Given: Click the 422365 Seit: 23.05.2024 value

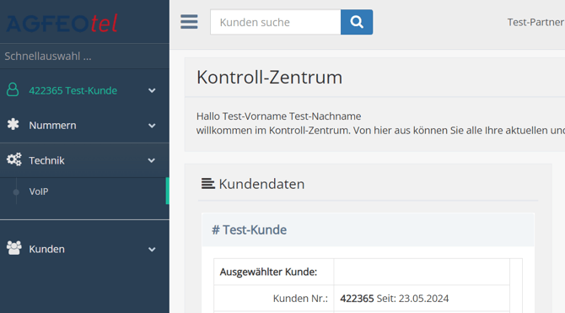Looking at the screenshot, I should [395, 298].
